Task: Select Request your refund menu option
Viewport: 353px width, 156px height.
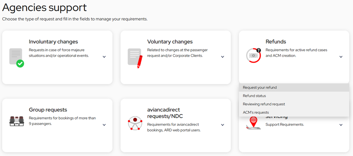Action: click(259, 87)
